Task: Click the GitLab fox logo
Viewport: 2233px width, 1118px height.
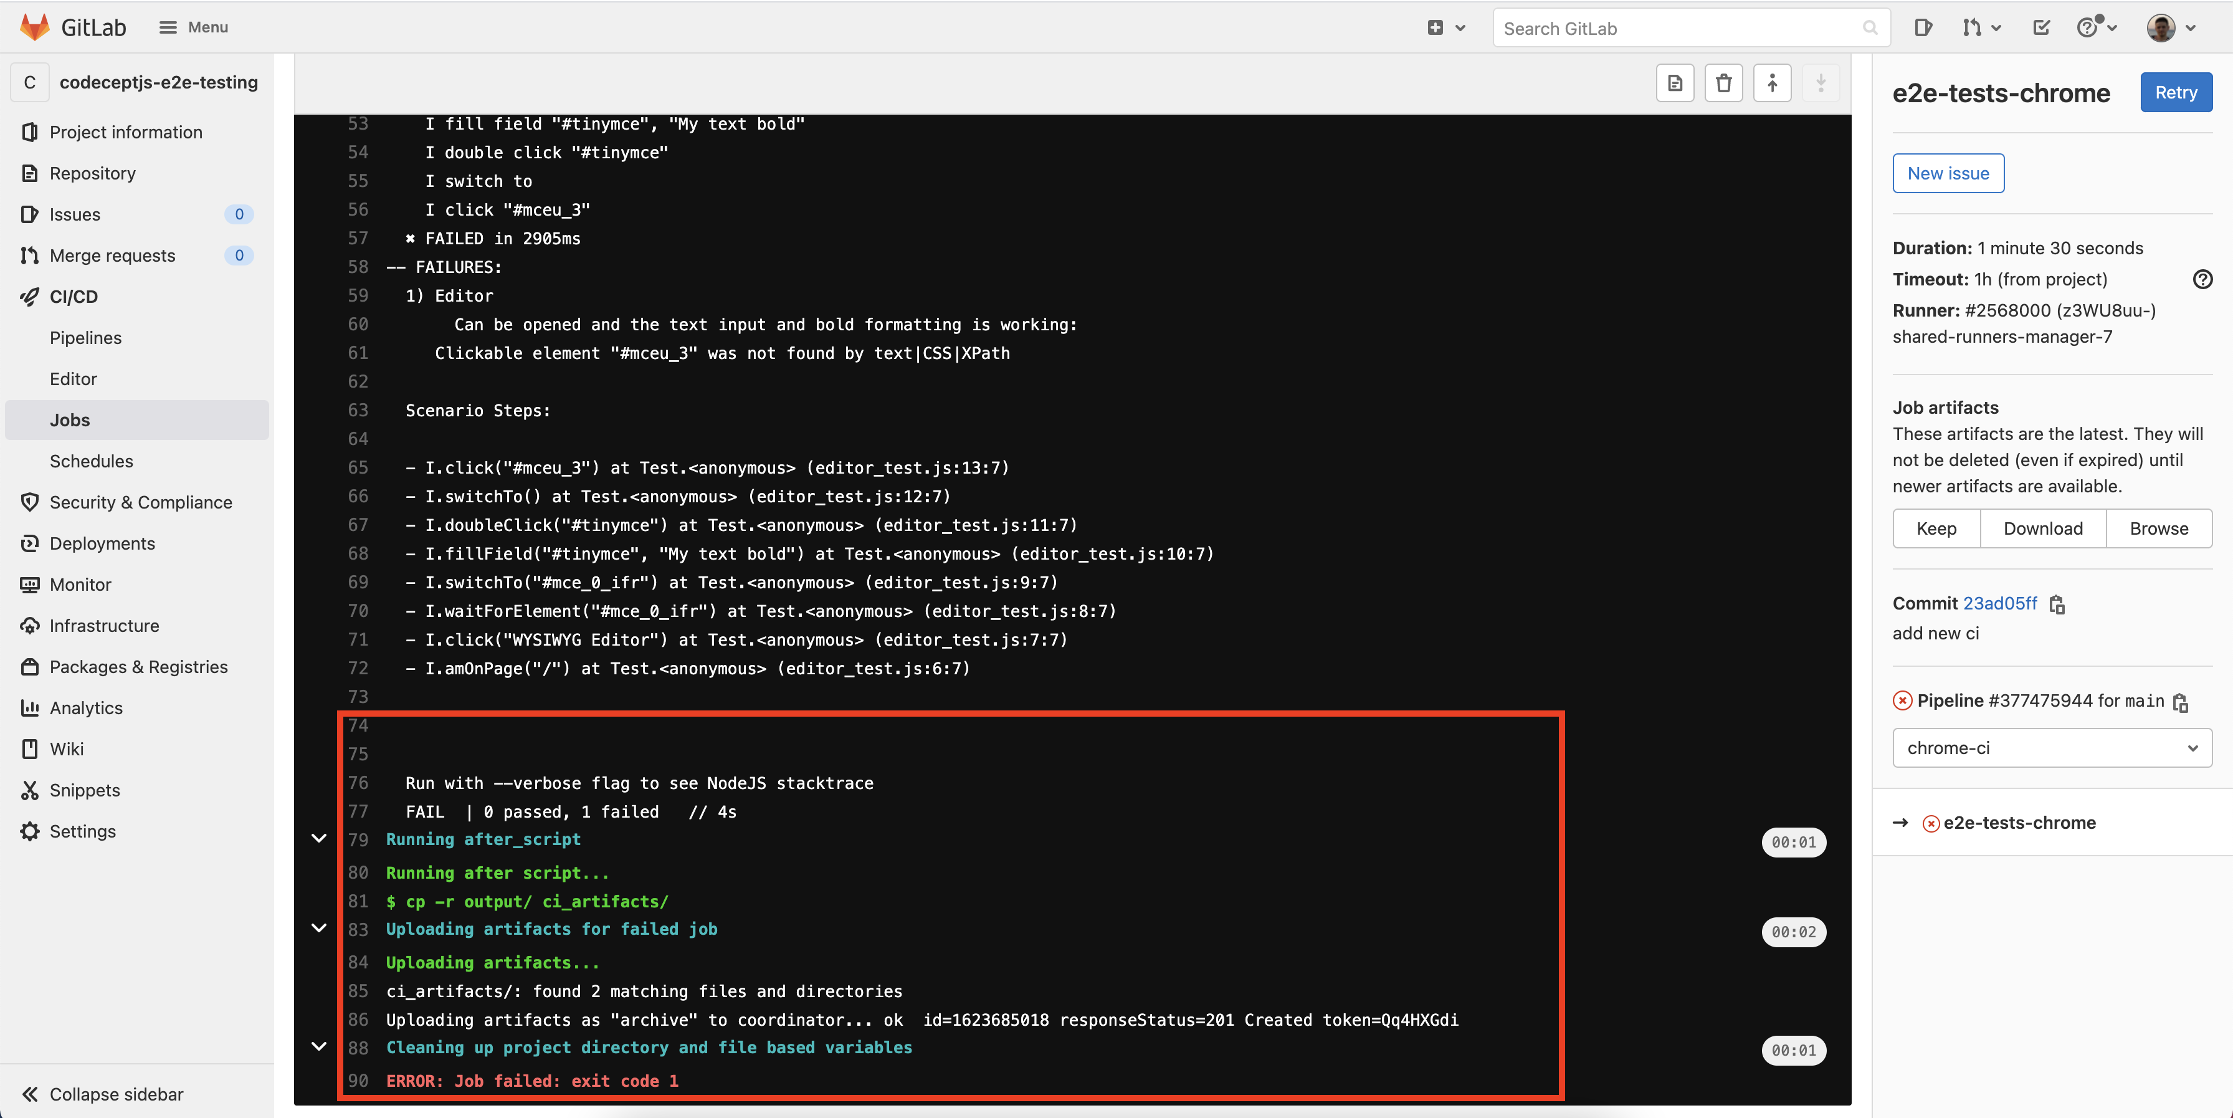Action: click(x=35, y=27)
